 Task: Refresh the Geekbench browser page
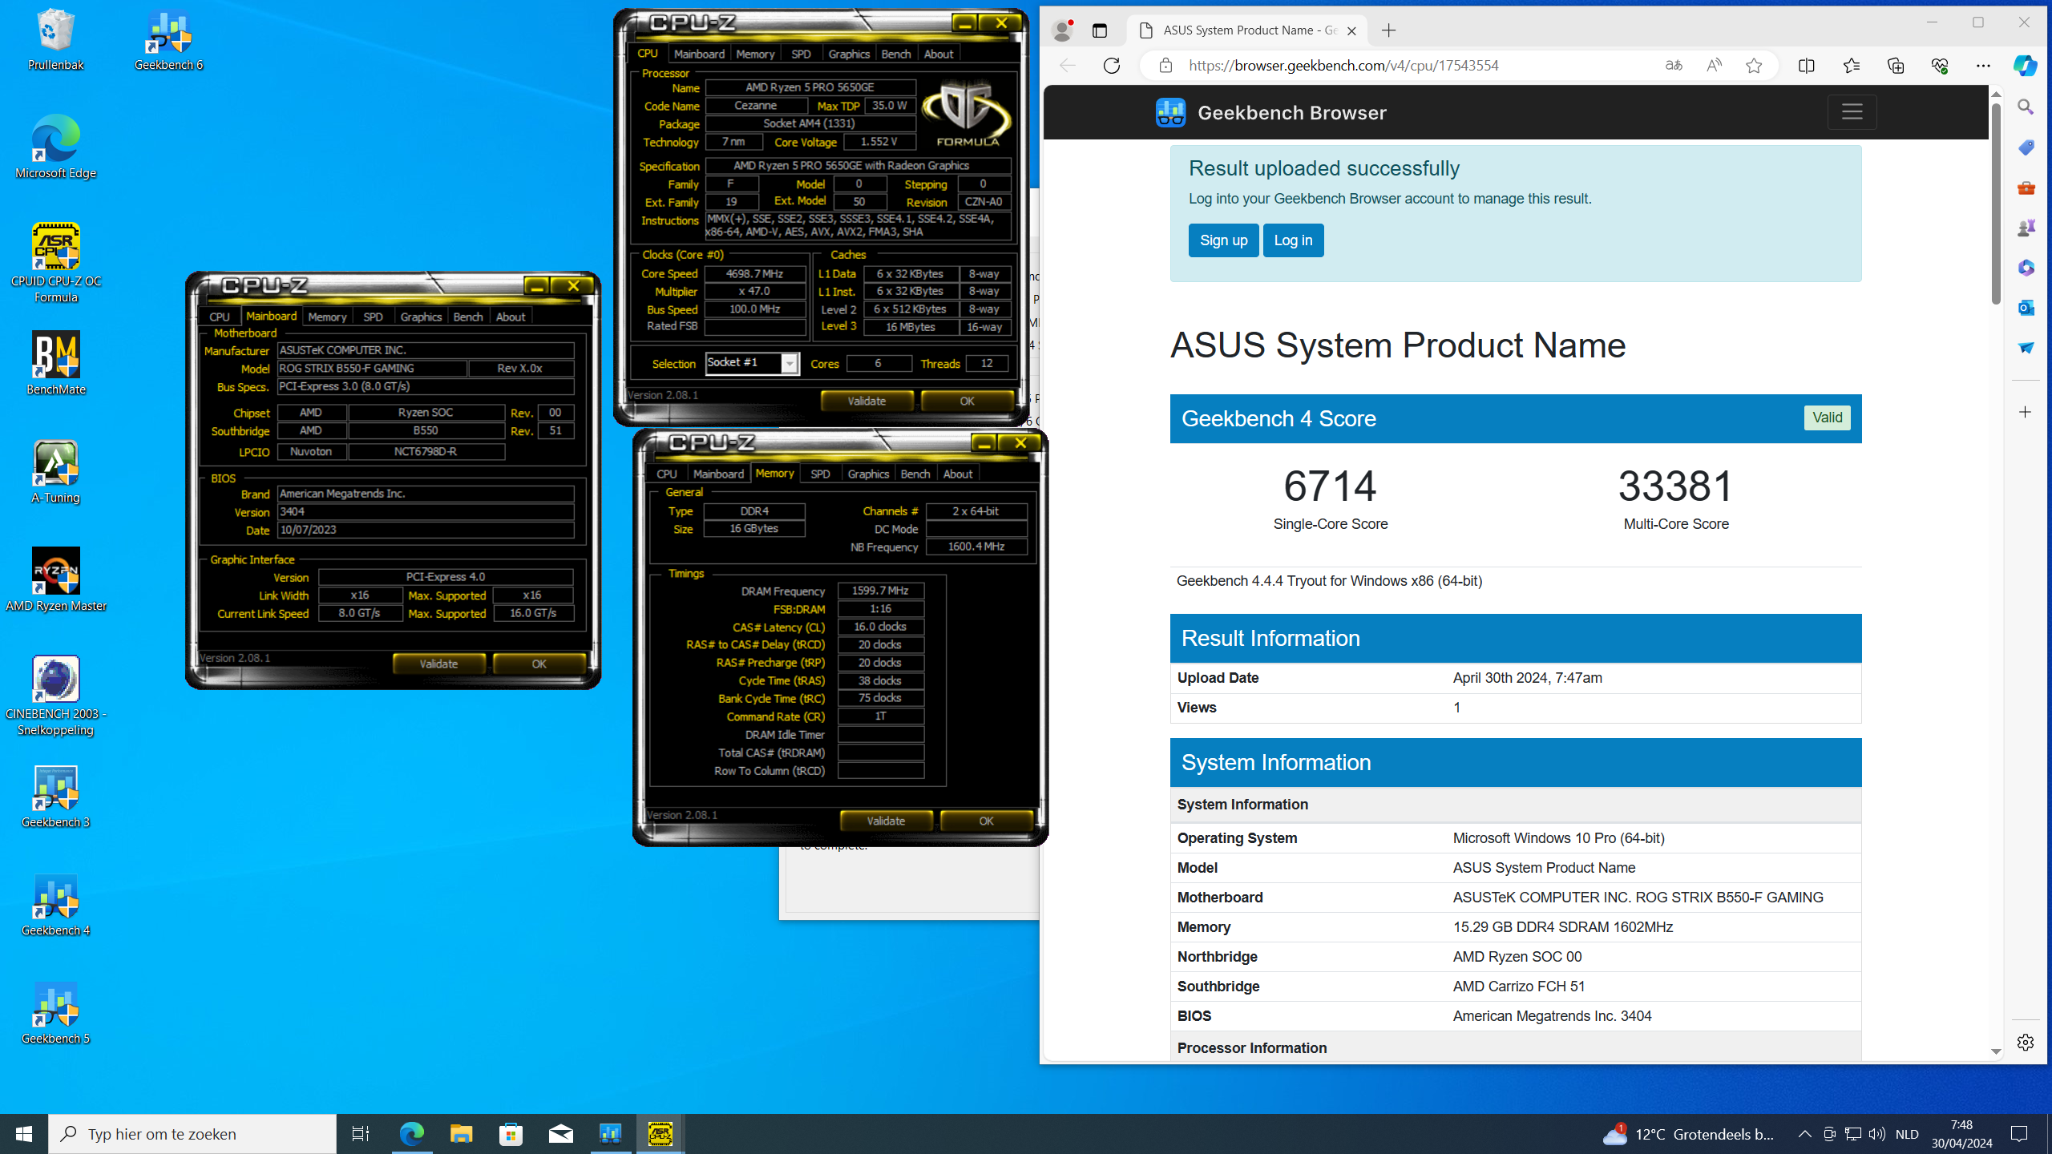click(1112, 66)
